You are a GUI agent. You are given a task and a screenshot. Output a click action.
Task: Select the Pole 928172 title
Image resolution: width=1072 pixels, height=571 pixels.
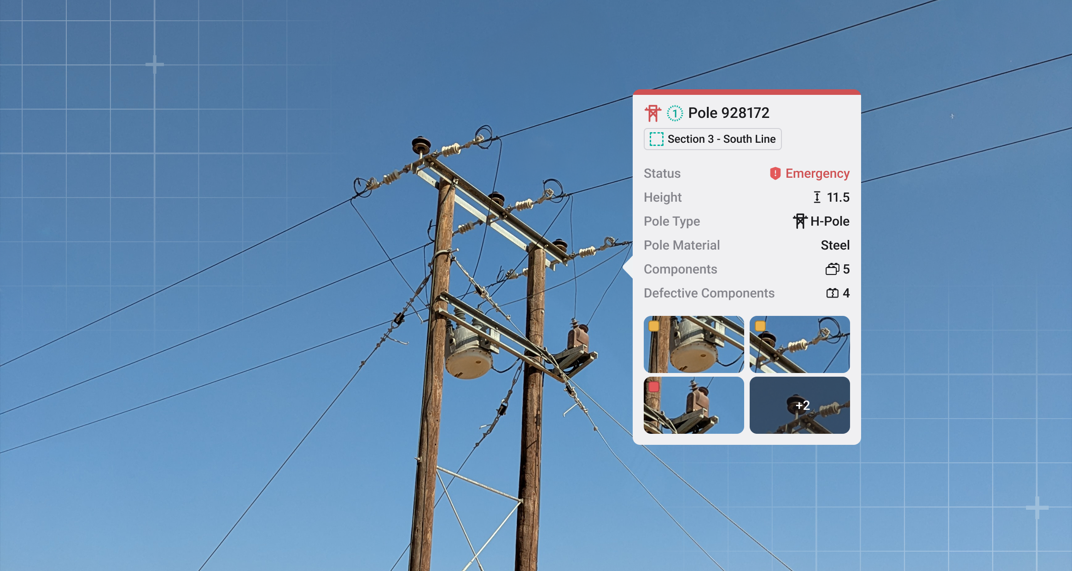point(728,113)
